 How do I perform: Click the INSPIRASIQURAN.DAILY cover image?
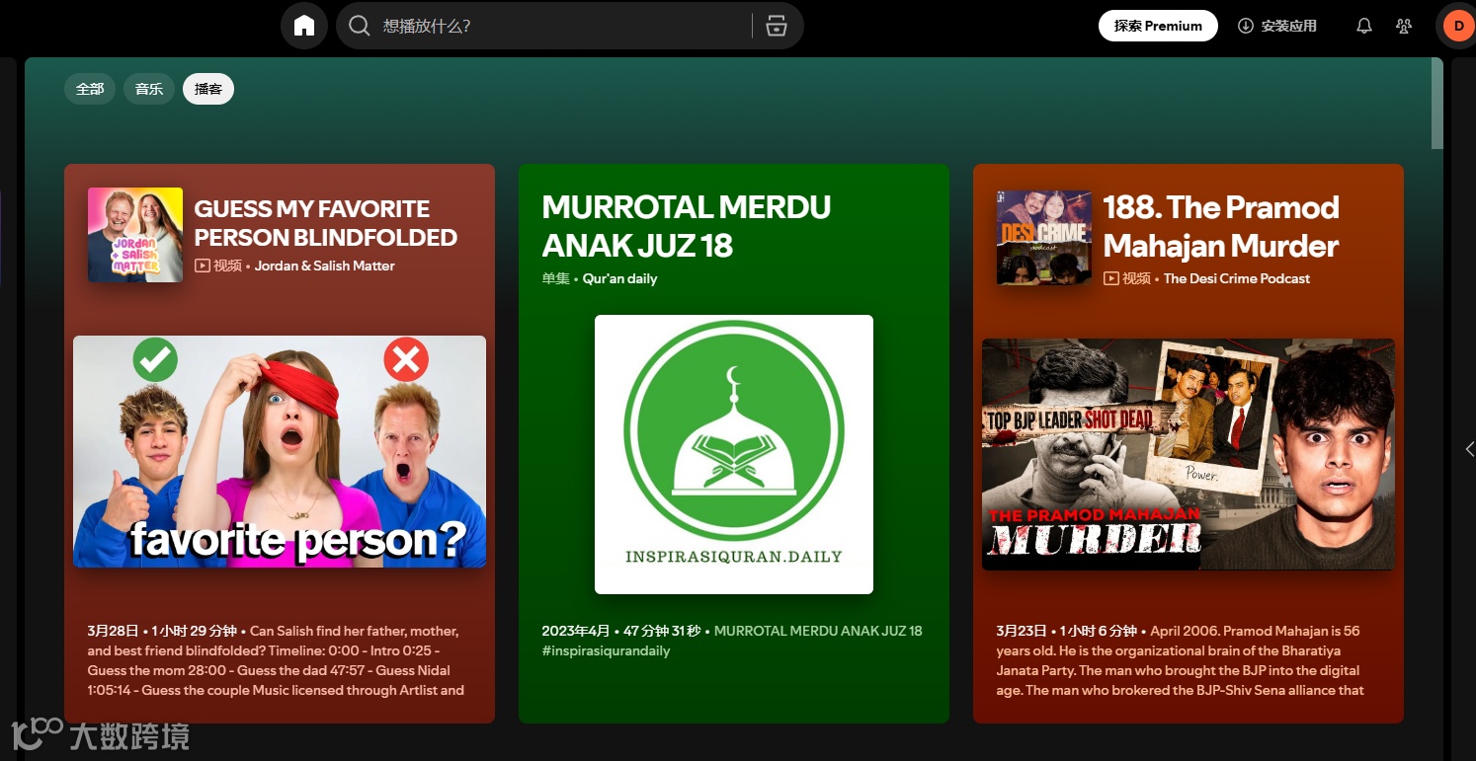click(x=734, y=454)
